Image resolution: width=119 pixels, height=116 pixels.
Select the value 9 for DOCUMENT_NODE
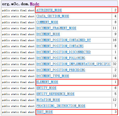point(115,34)
